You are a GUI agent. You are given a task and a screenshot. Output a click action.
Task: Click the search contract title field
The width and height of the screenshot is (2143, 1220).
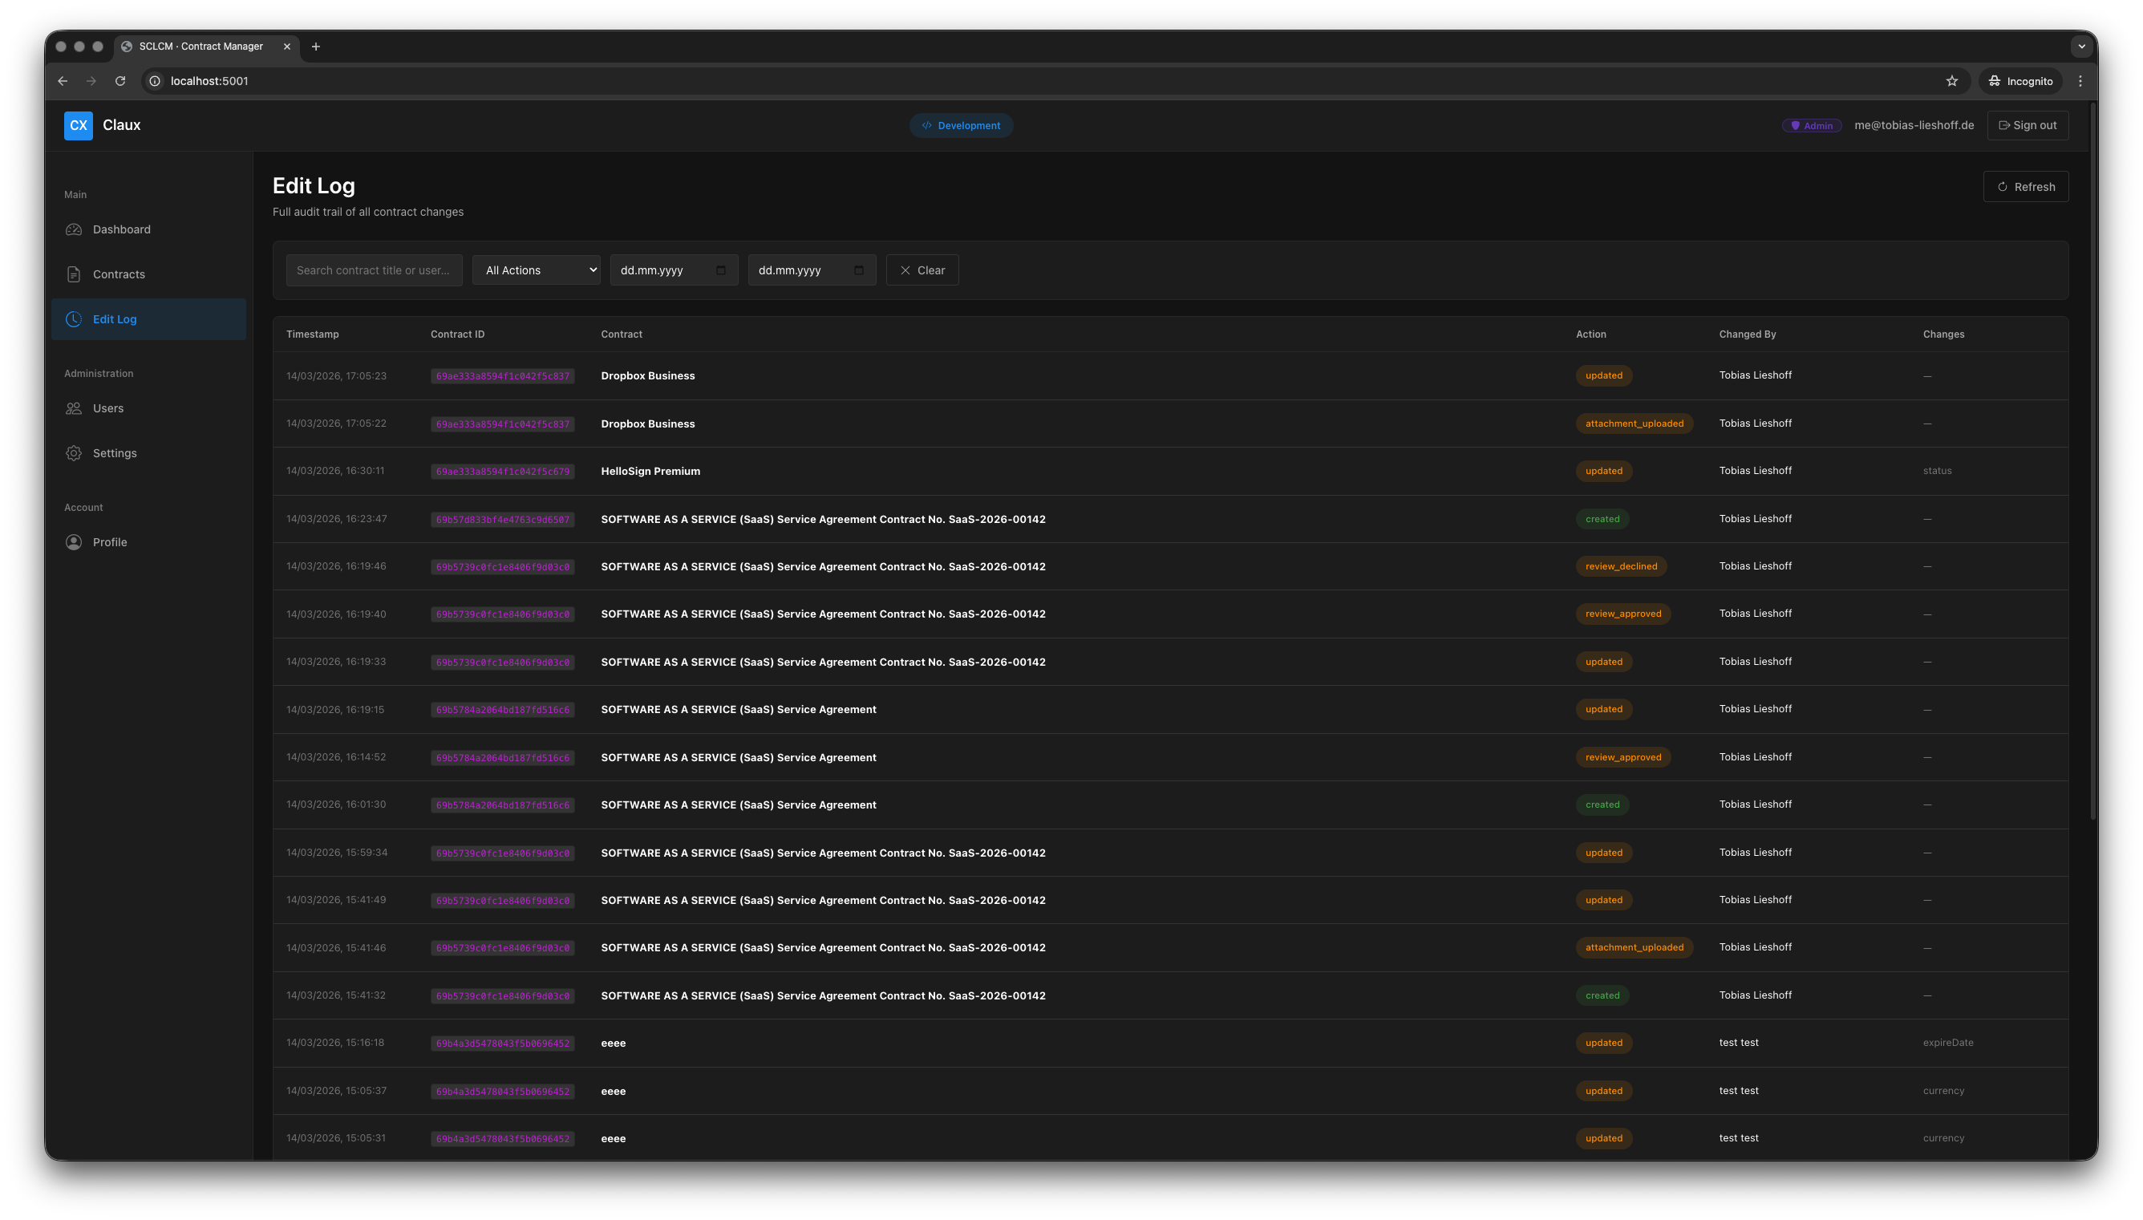click(374, 270)
